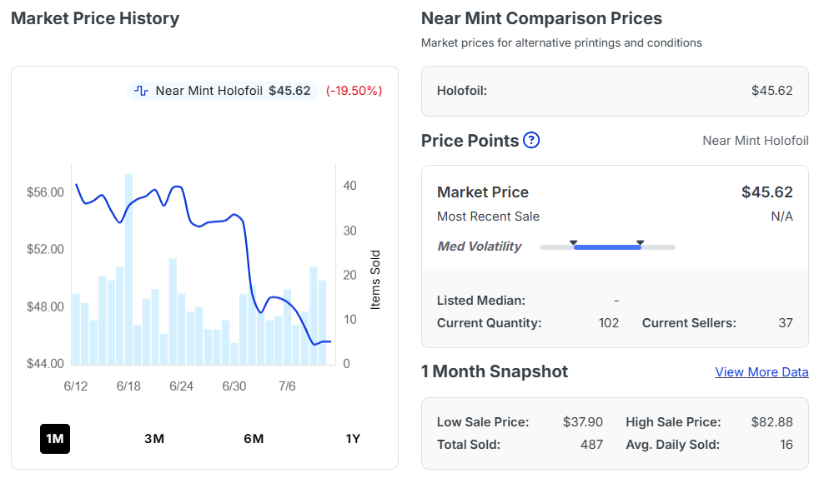Show the 1Y price history

pos(353,439)
